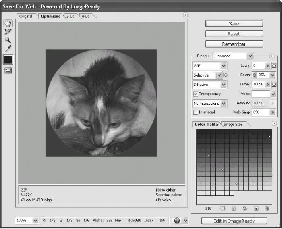
Task: Click the Save button
Action: click(234, 24)
